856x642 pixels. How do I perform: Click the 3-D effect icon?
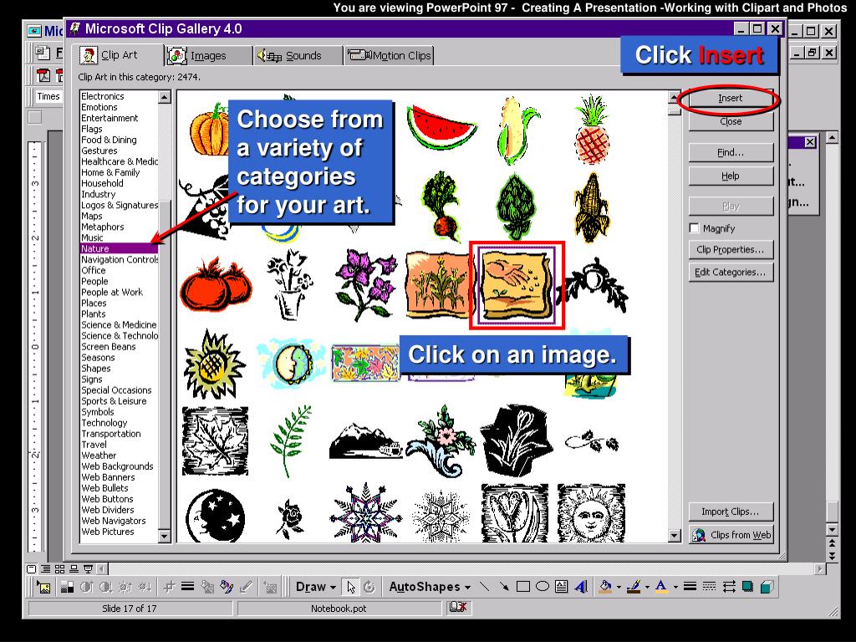click(x=767, y=587)
